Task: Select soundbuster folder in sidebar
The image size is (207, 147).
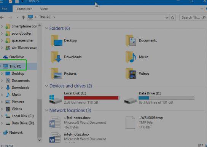Action: [18, 33]
